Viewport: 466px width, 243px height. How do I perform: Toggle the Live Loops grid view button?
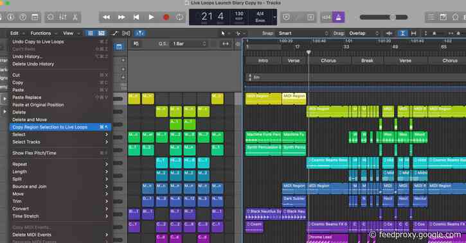click(x=91, y=33)
